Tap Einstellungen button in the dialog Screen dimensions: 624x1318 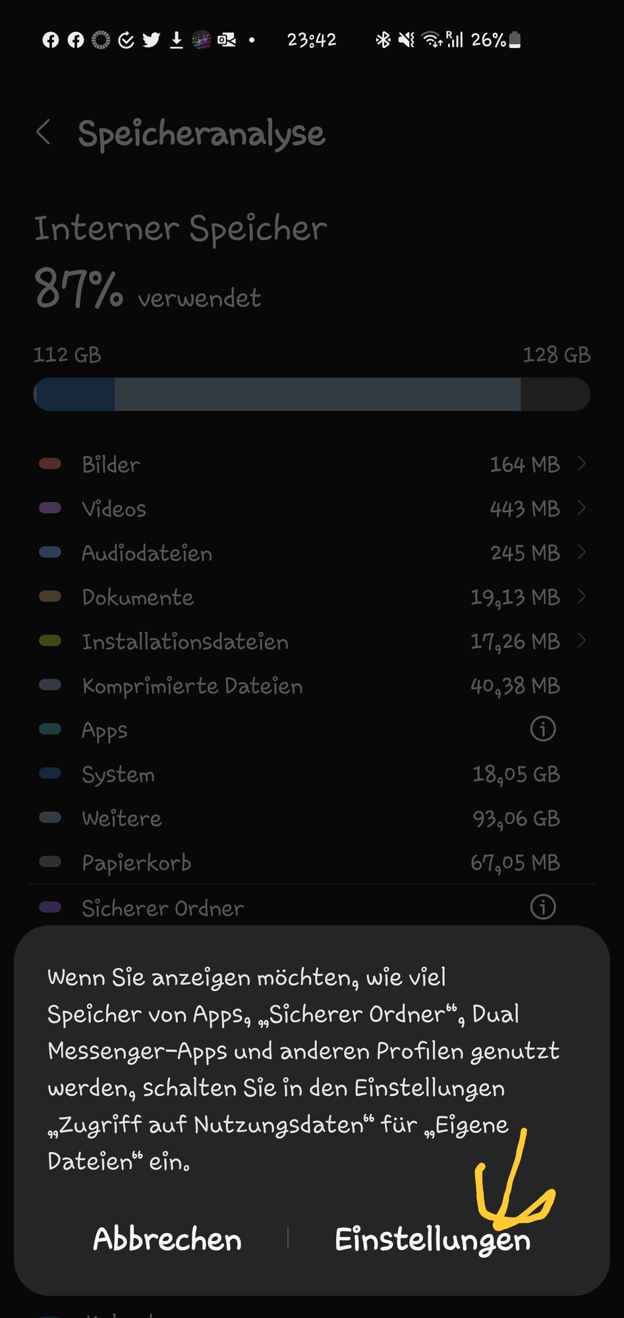432,1240
